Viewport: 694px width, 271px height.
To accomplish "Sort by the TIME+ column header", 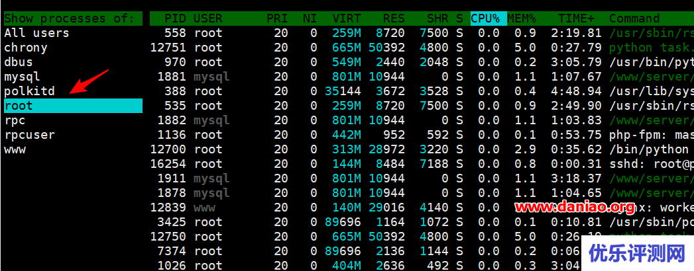I will pyautogui.click(x=576, y=19).
